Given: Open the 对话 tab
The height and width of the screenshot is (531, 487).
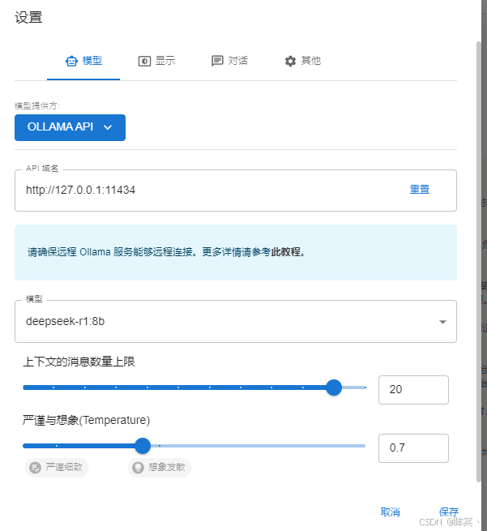Looking at the screenshot, I should (x=229, y=61).
